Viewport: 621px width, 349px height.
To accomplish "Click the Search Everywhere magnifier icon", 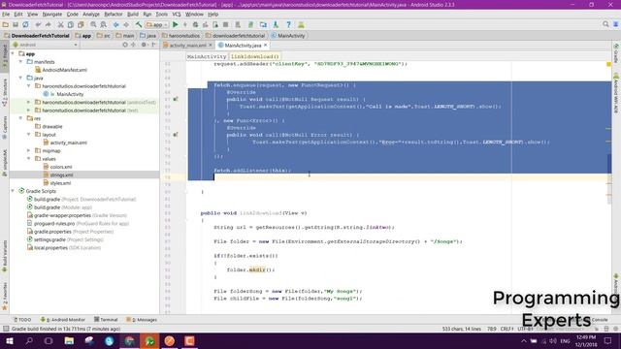I will coord(605,24).
